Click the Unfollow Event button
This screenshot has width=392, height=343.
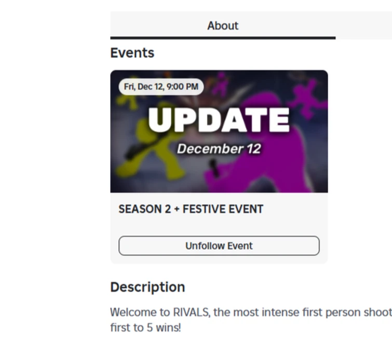pyautogui.click(x=219, y=246)
